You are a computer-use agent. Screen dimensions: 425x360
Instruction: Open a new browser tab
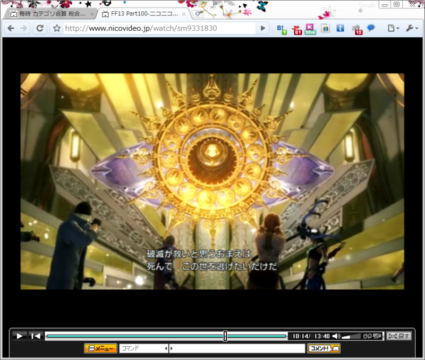[198, 14]
